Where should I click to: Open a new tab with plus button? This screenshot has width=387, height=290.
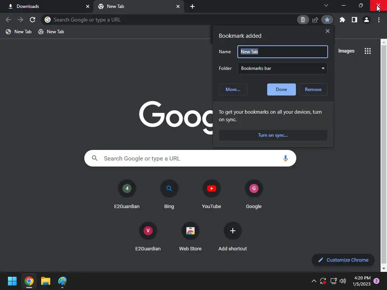[192, 6]
